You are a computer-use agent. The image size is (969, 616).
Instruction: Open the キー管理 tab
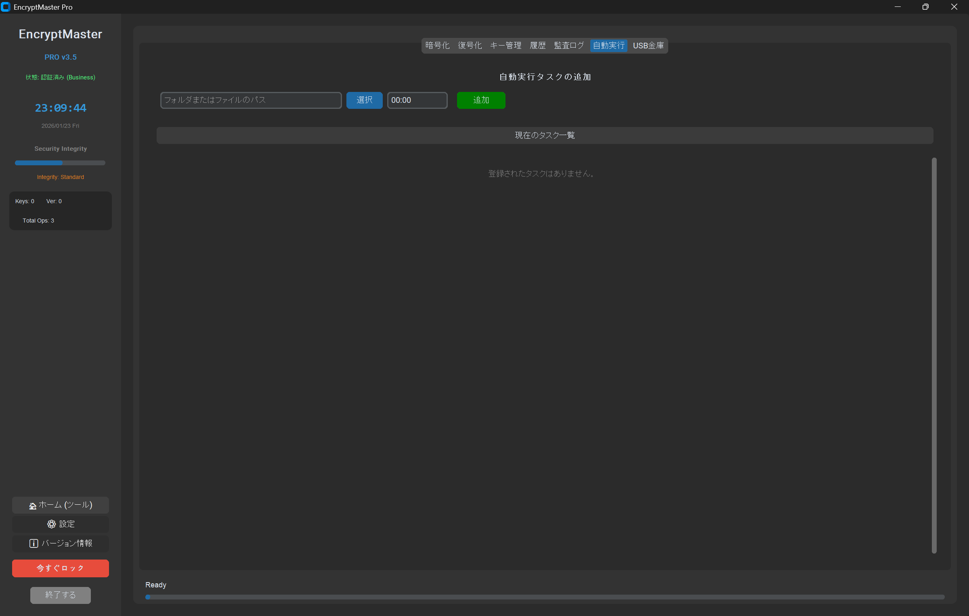[506, 46]
